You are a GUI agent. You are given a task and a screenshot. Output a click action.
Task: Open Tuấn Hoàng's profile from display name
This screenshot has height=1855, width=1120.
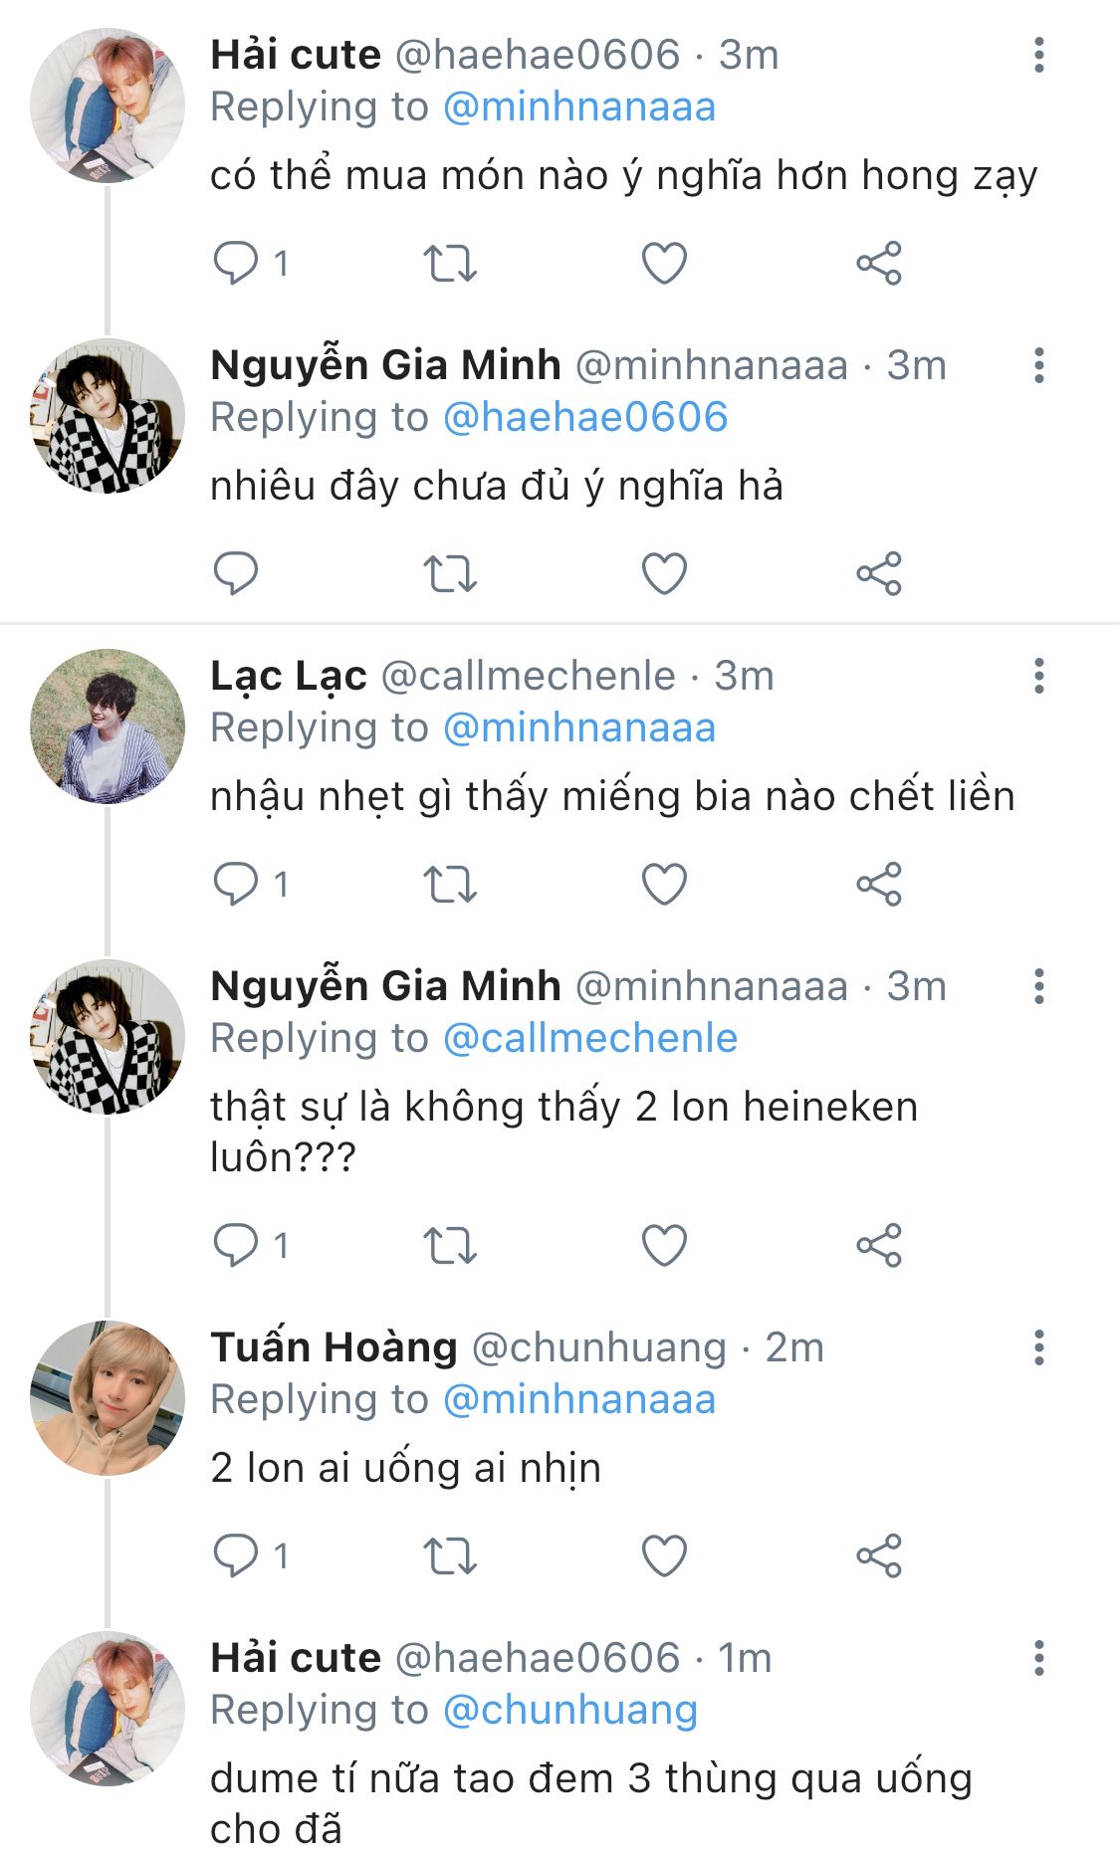point(334,1347)
